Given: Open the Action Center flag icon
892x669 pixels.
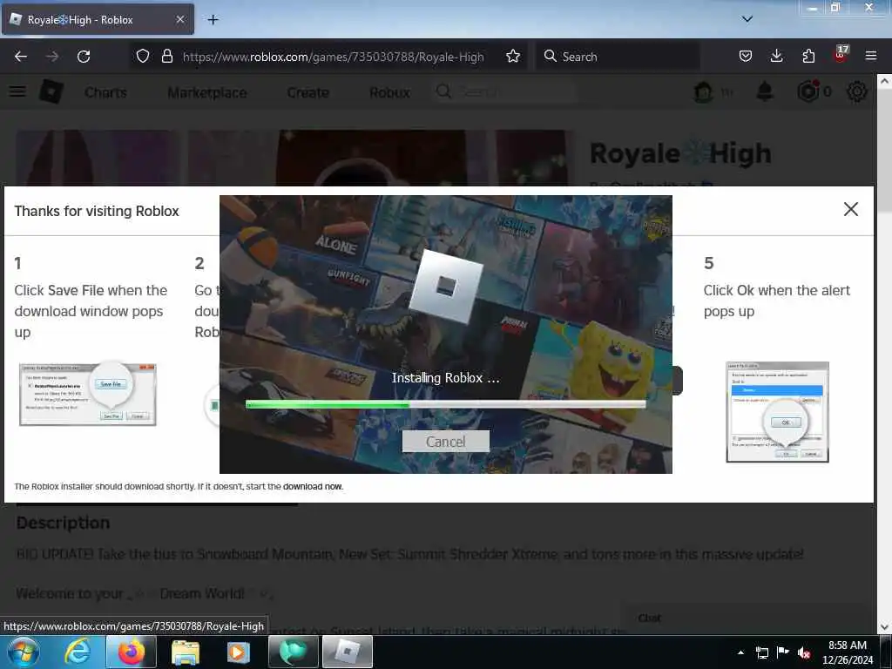Looking at the screenshot, I should (783, 652).
